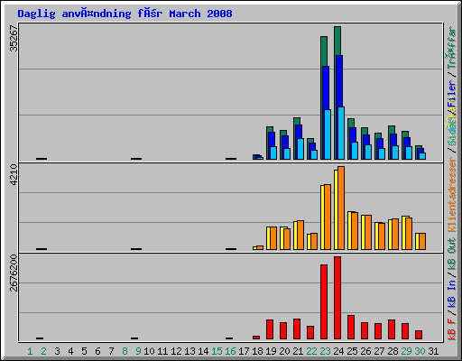Click the orange bar for day 19
This screenshot has height=361, width=462.
273,238
